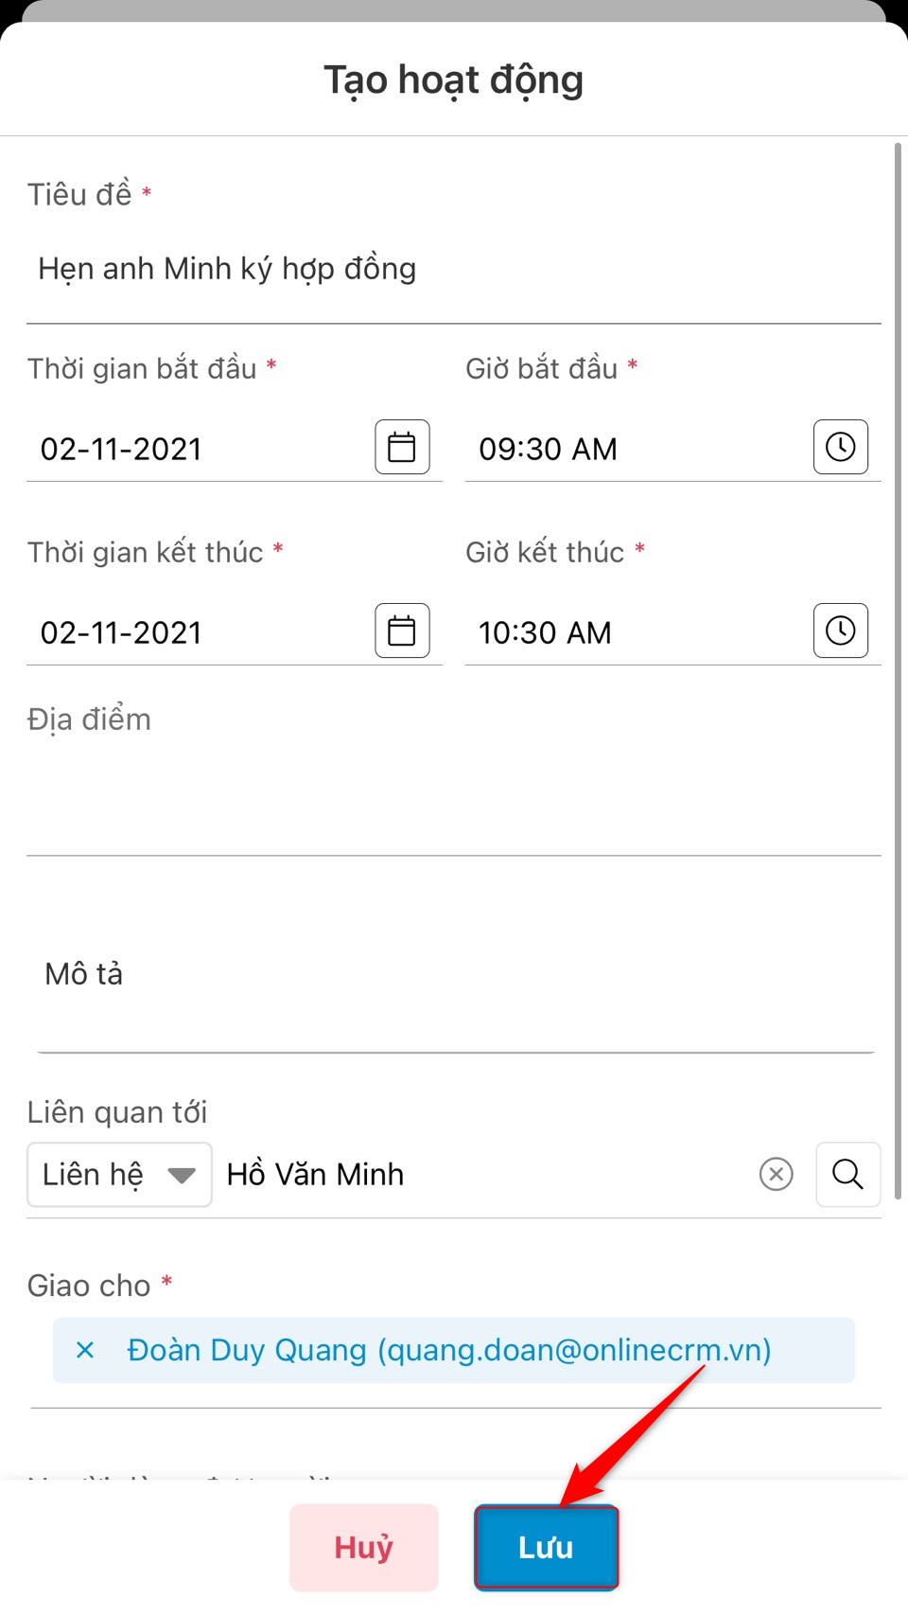The width and height of the screenshot is (908, 1616).
Task: Open end date calendar picker
Action: pos(402,630)
